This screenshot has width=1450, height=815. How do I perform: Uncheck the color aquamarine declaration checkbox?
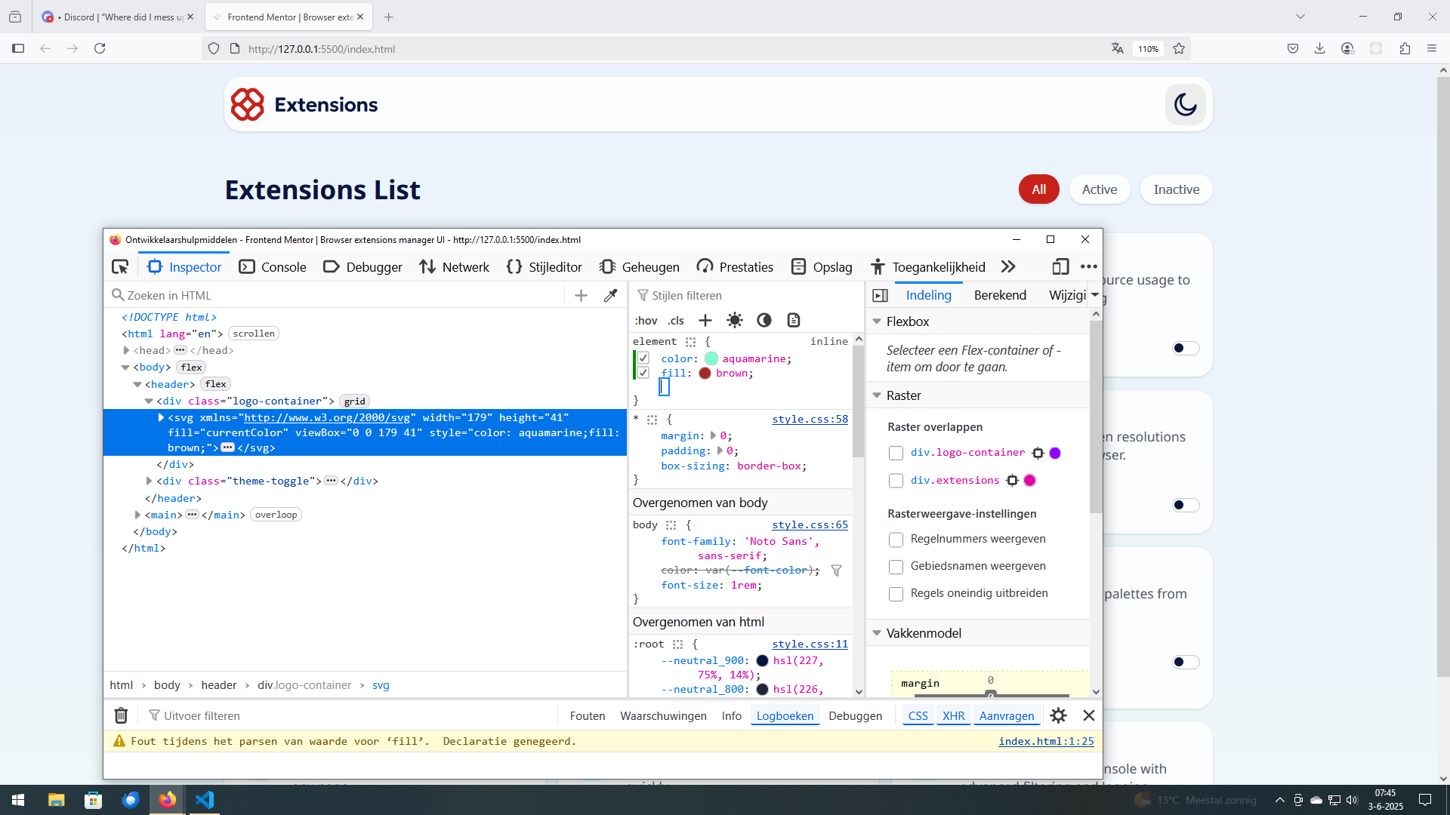click(643, 358)
